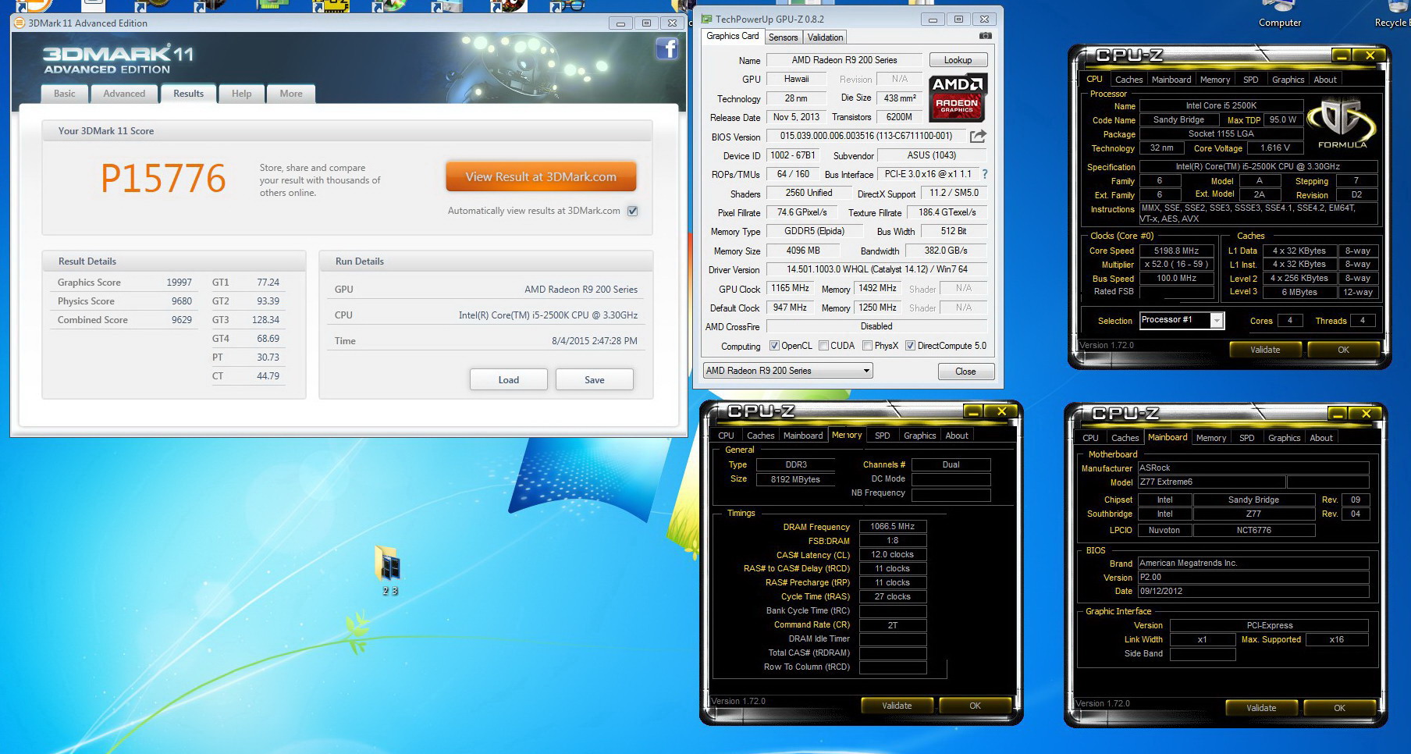Click the GPU Name field in GPU-Z
Viewport: 1411px width, 754px height.
coord(844,60)
